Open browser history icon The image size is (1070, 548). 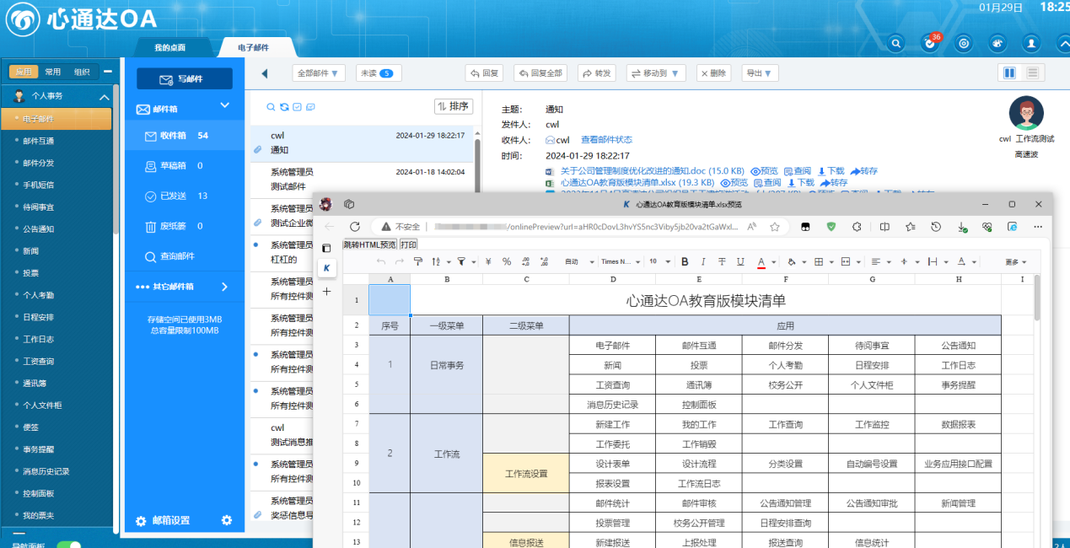pos(936,227)
